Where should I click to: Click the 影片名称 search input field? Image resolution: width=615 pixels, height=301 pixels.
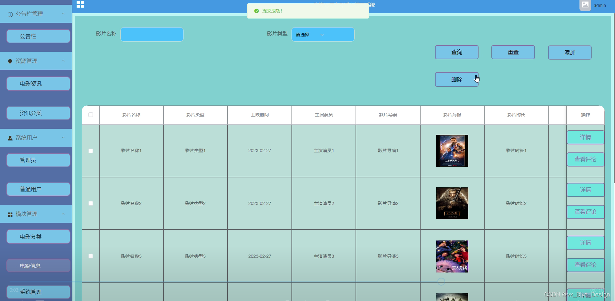pos(152,35)
